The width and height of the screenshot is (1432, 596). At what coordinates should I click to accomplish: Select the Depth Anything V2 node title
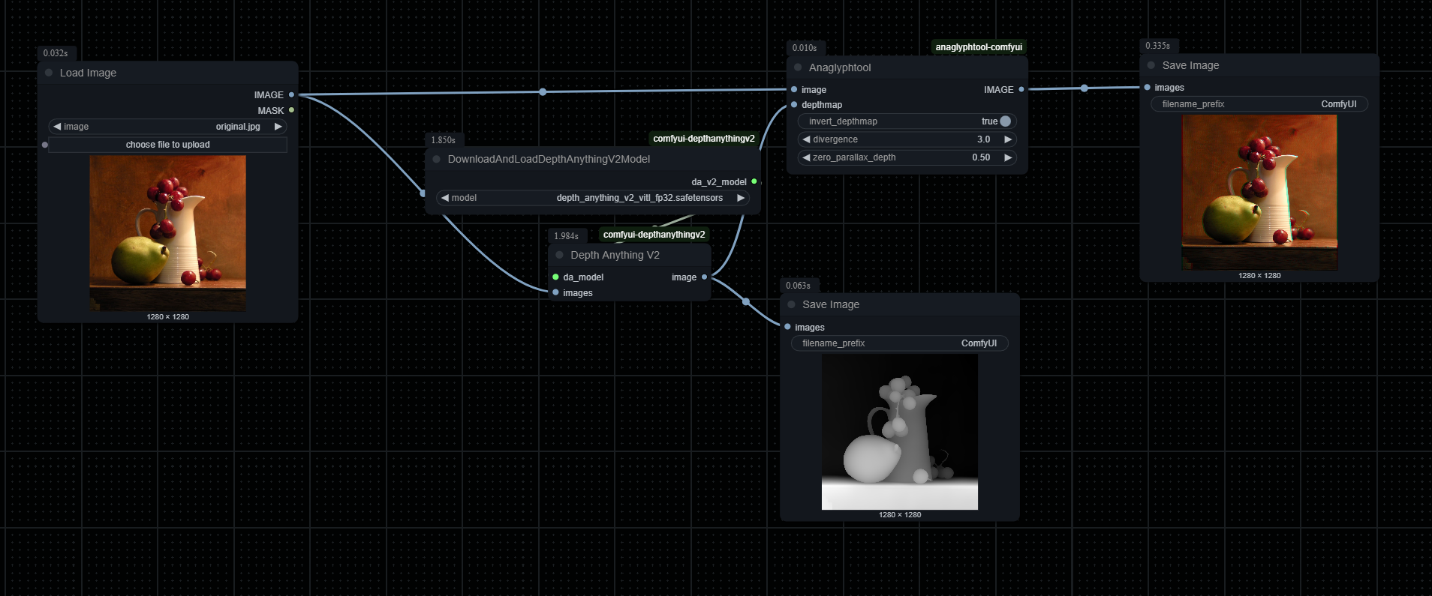pyautogui.click(x=615, y=255)
